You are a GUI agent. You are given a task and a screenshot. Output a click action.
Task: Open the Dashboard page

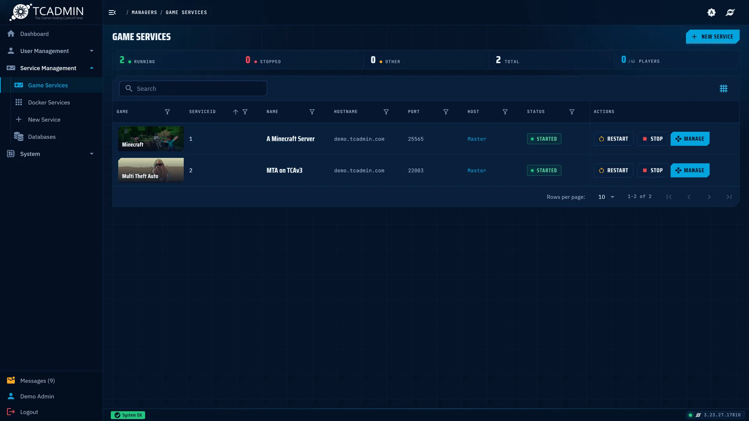tap(51, 34)
